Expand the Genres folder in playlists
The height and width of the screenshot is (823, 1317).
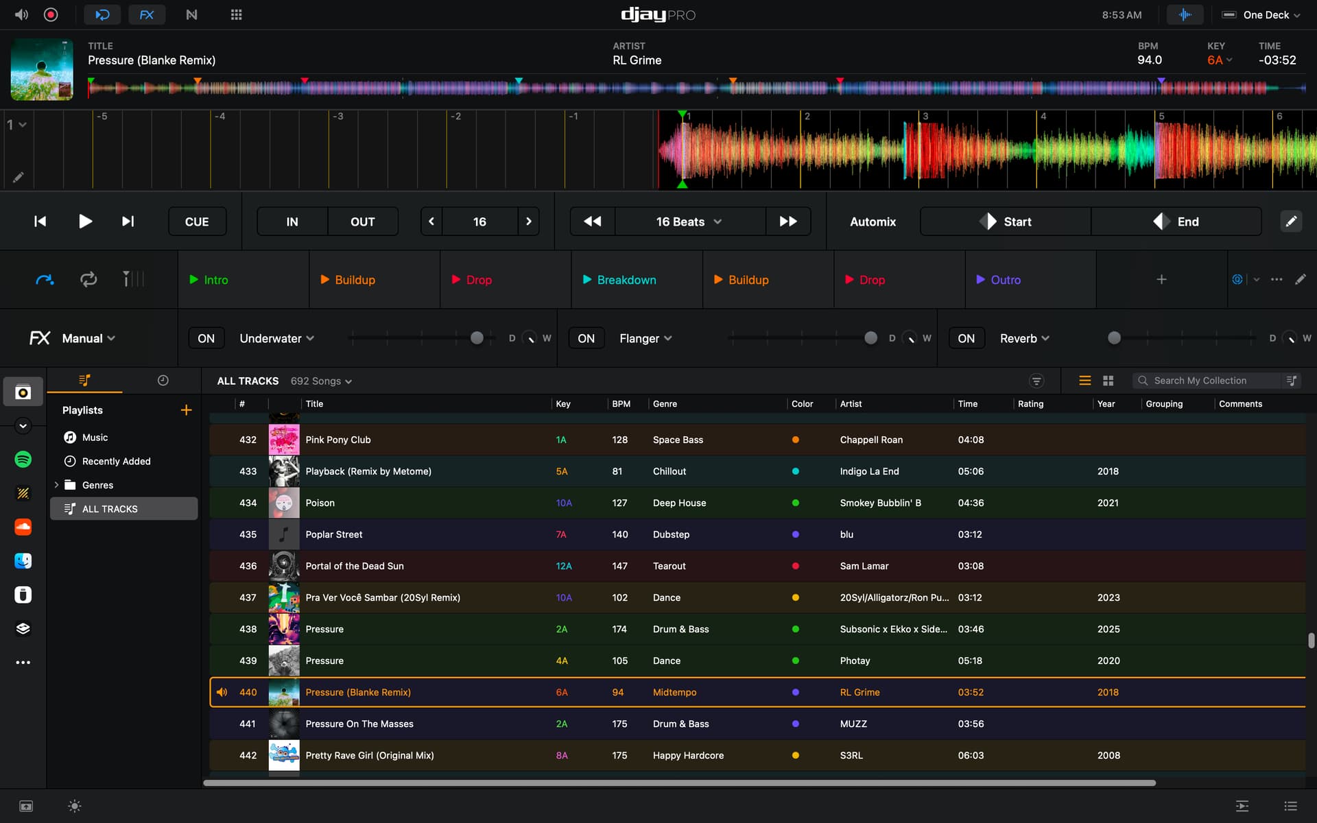point(56,485)
